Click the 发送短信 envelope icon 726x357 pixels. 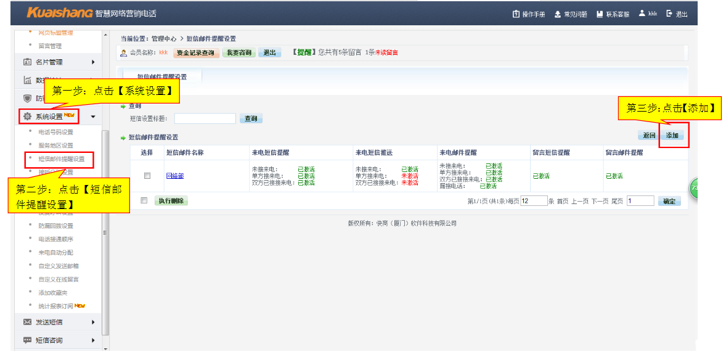click(x=27, y=322)
